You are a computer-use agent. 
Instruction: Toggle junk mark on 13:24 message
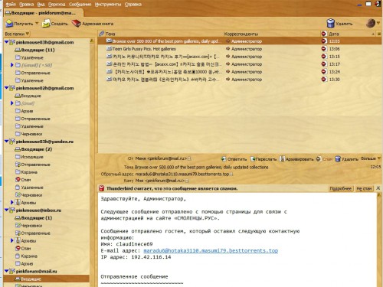tap(324, 72)
